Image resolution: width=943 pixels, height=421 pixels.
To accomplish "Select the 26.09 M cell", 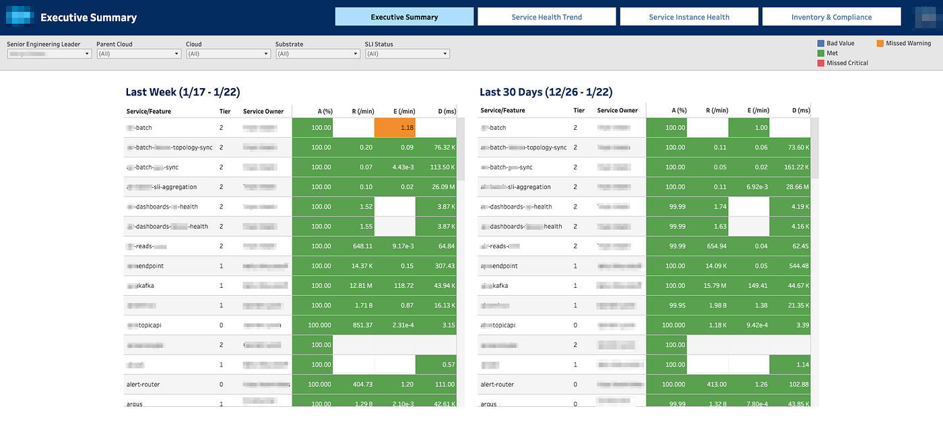I will pos(436,187).
